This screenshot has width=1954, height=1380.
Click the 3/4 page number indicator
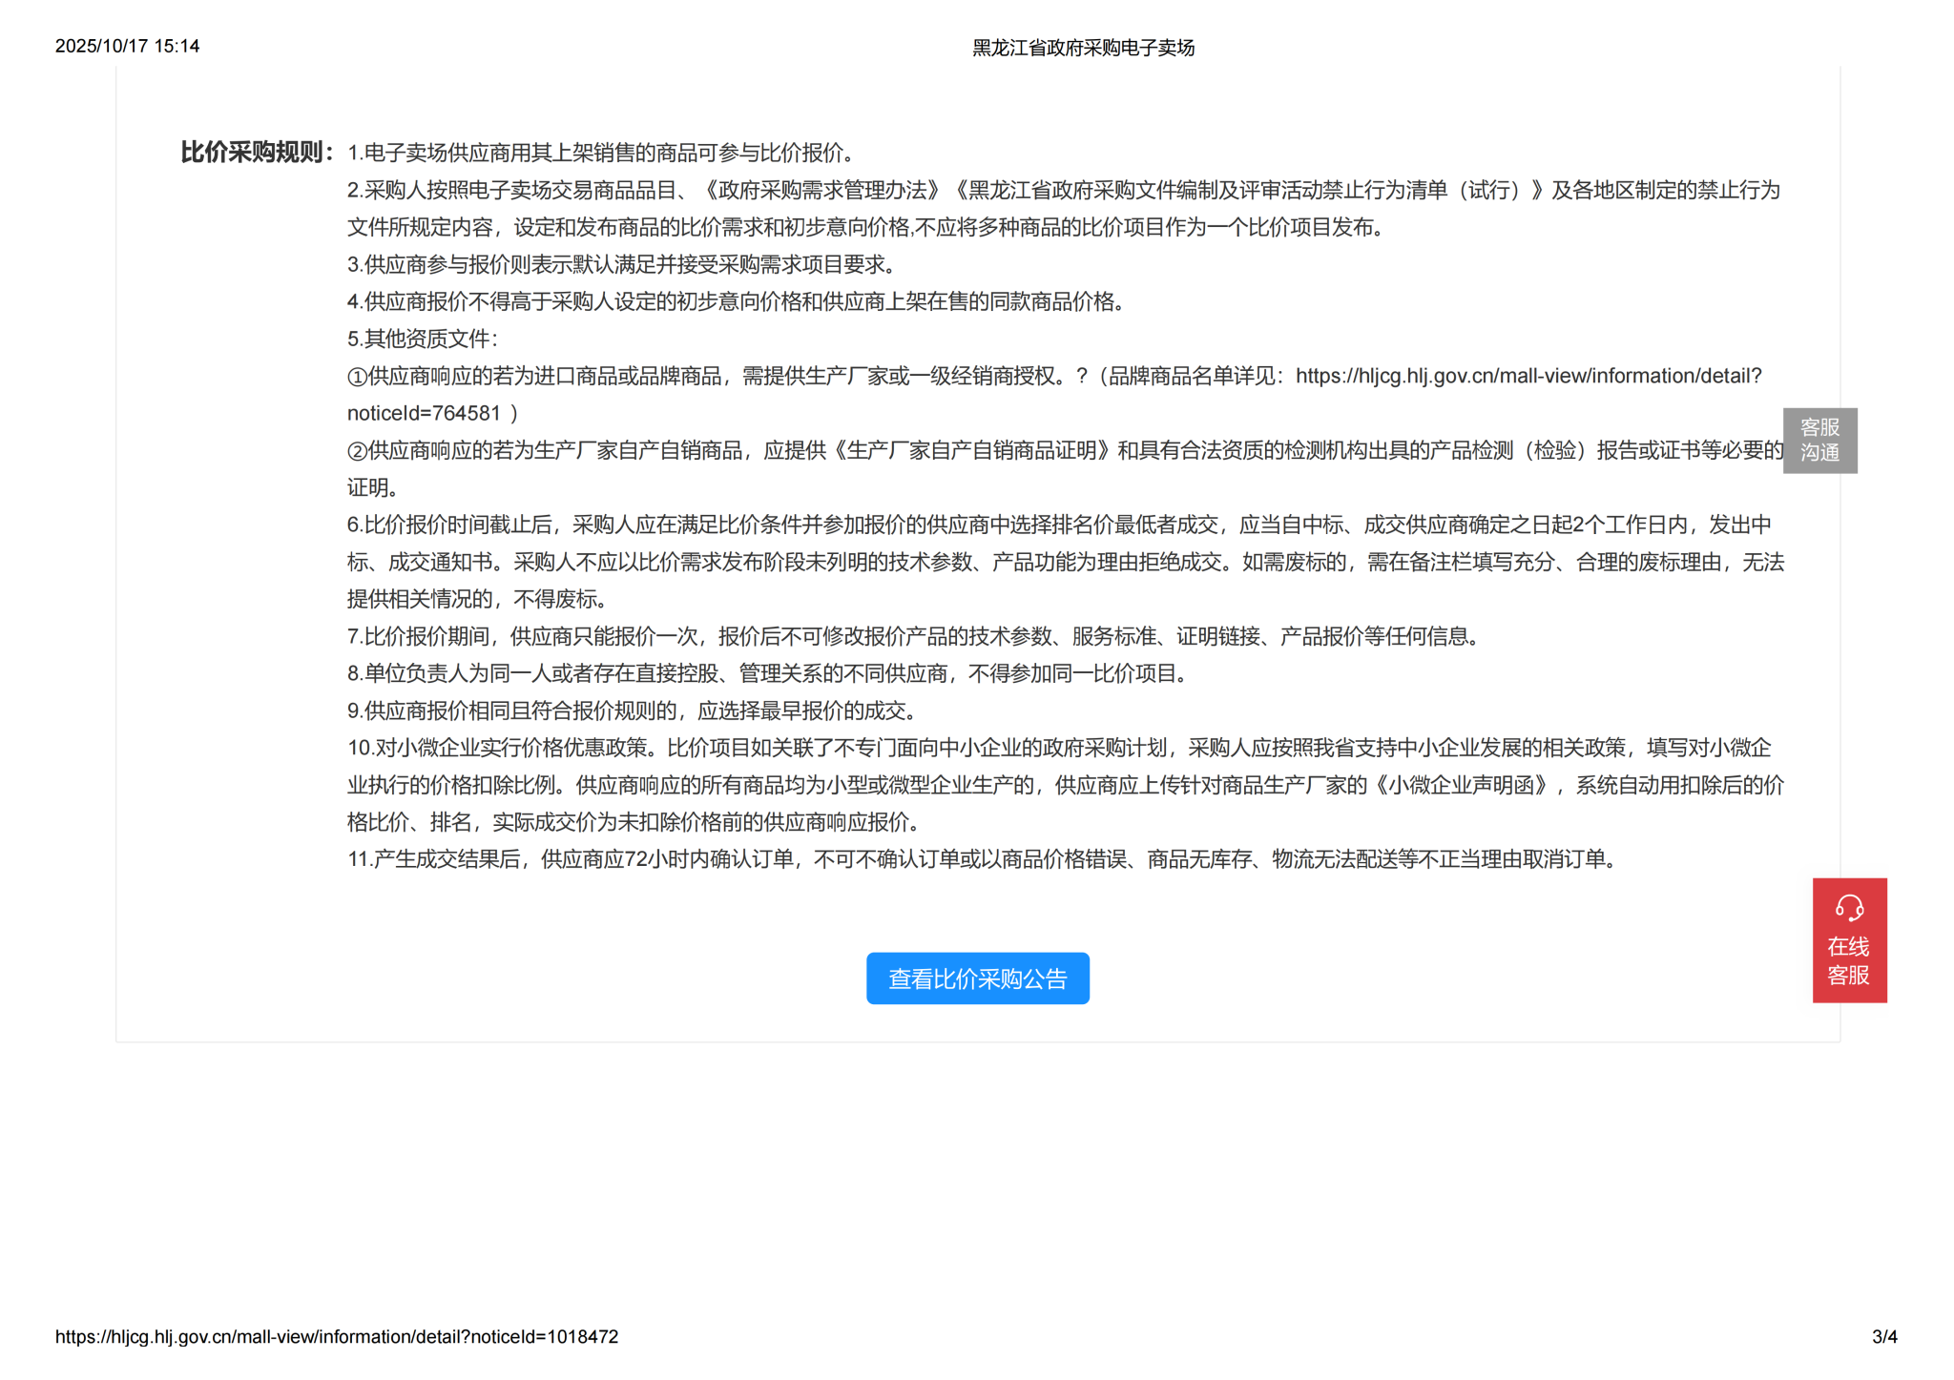[1883, 1336]
